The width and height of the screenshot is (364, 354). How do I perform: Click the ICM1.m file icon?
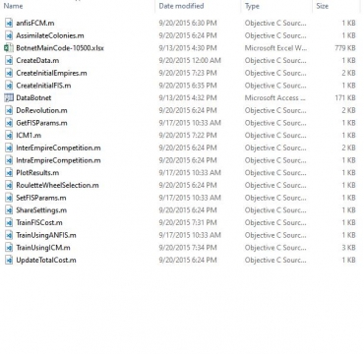tap(9, 135)
